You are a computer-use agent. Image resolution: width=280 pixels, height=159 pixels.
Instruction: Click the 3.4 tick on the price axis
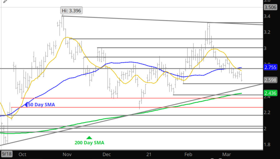[x=267, y=16]
